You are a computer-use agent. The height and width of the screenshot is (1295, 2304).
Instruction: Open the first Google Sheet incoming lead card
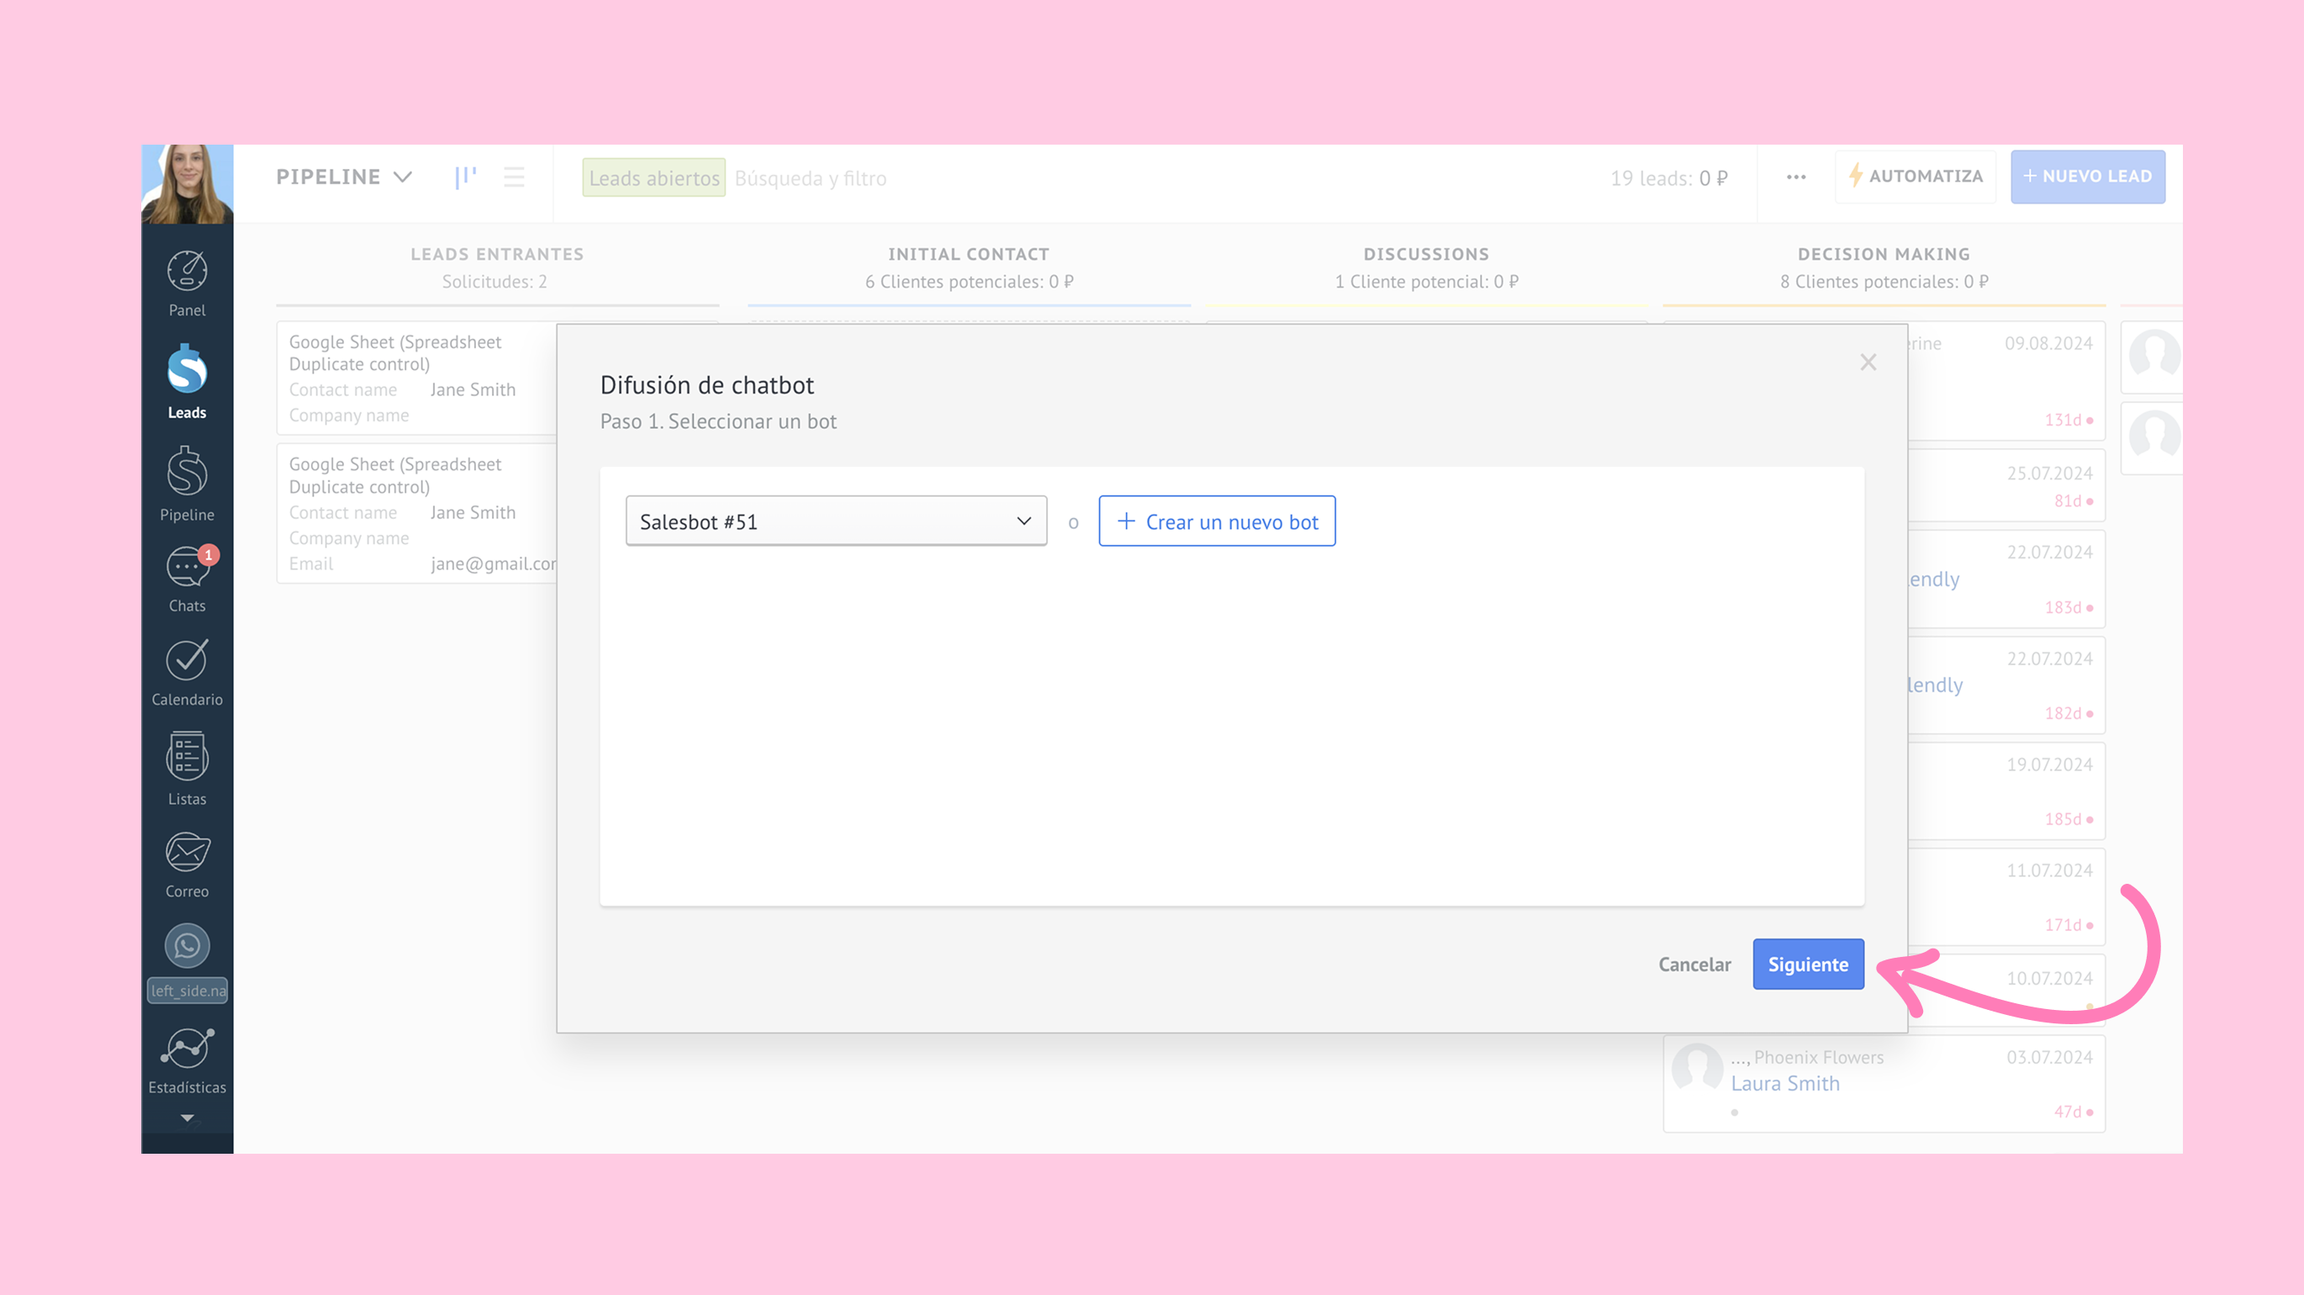click(x=417, y=378)
